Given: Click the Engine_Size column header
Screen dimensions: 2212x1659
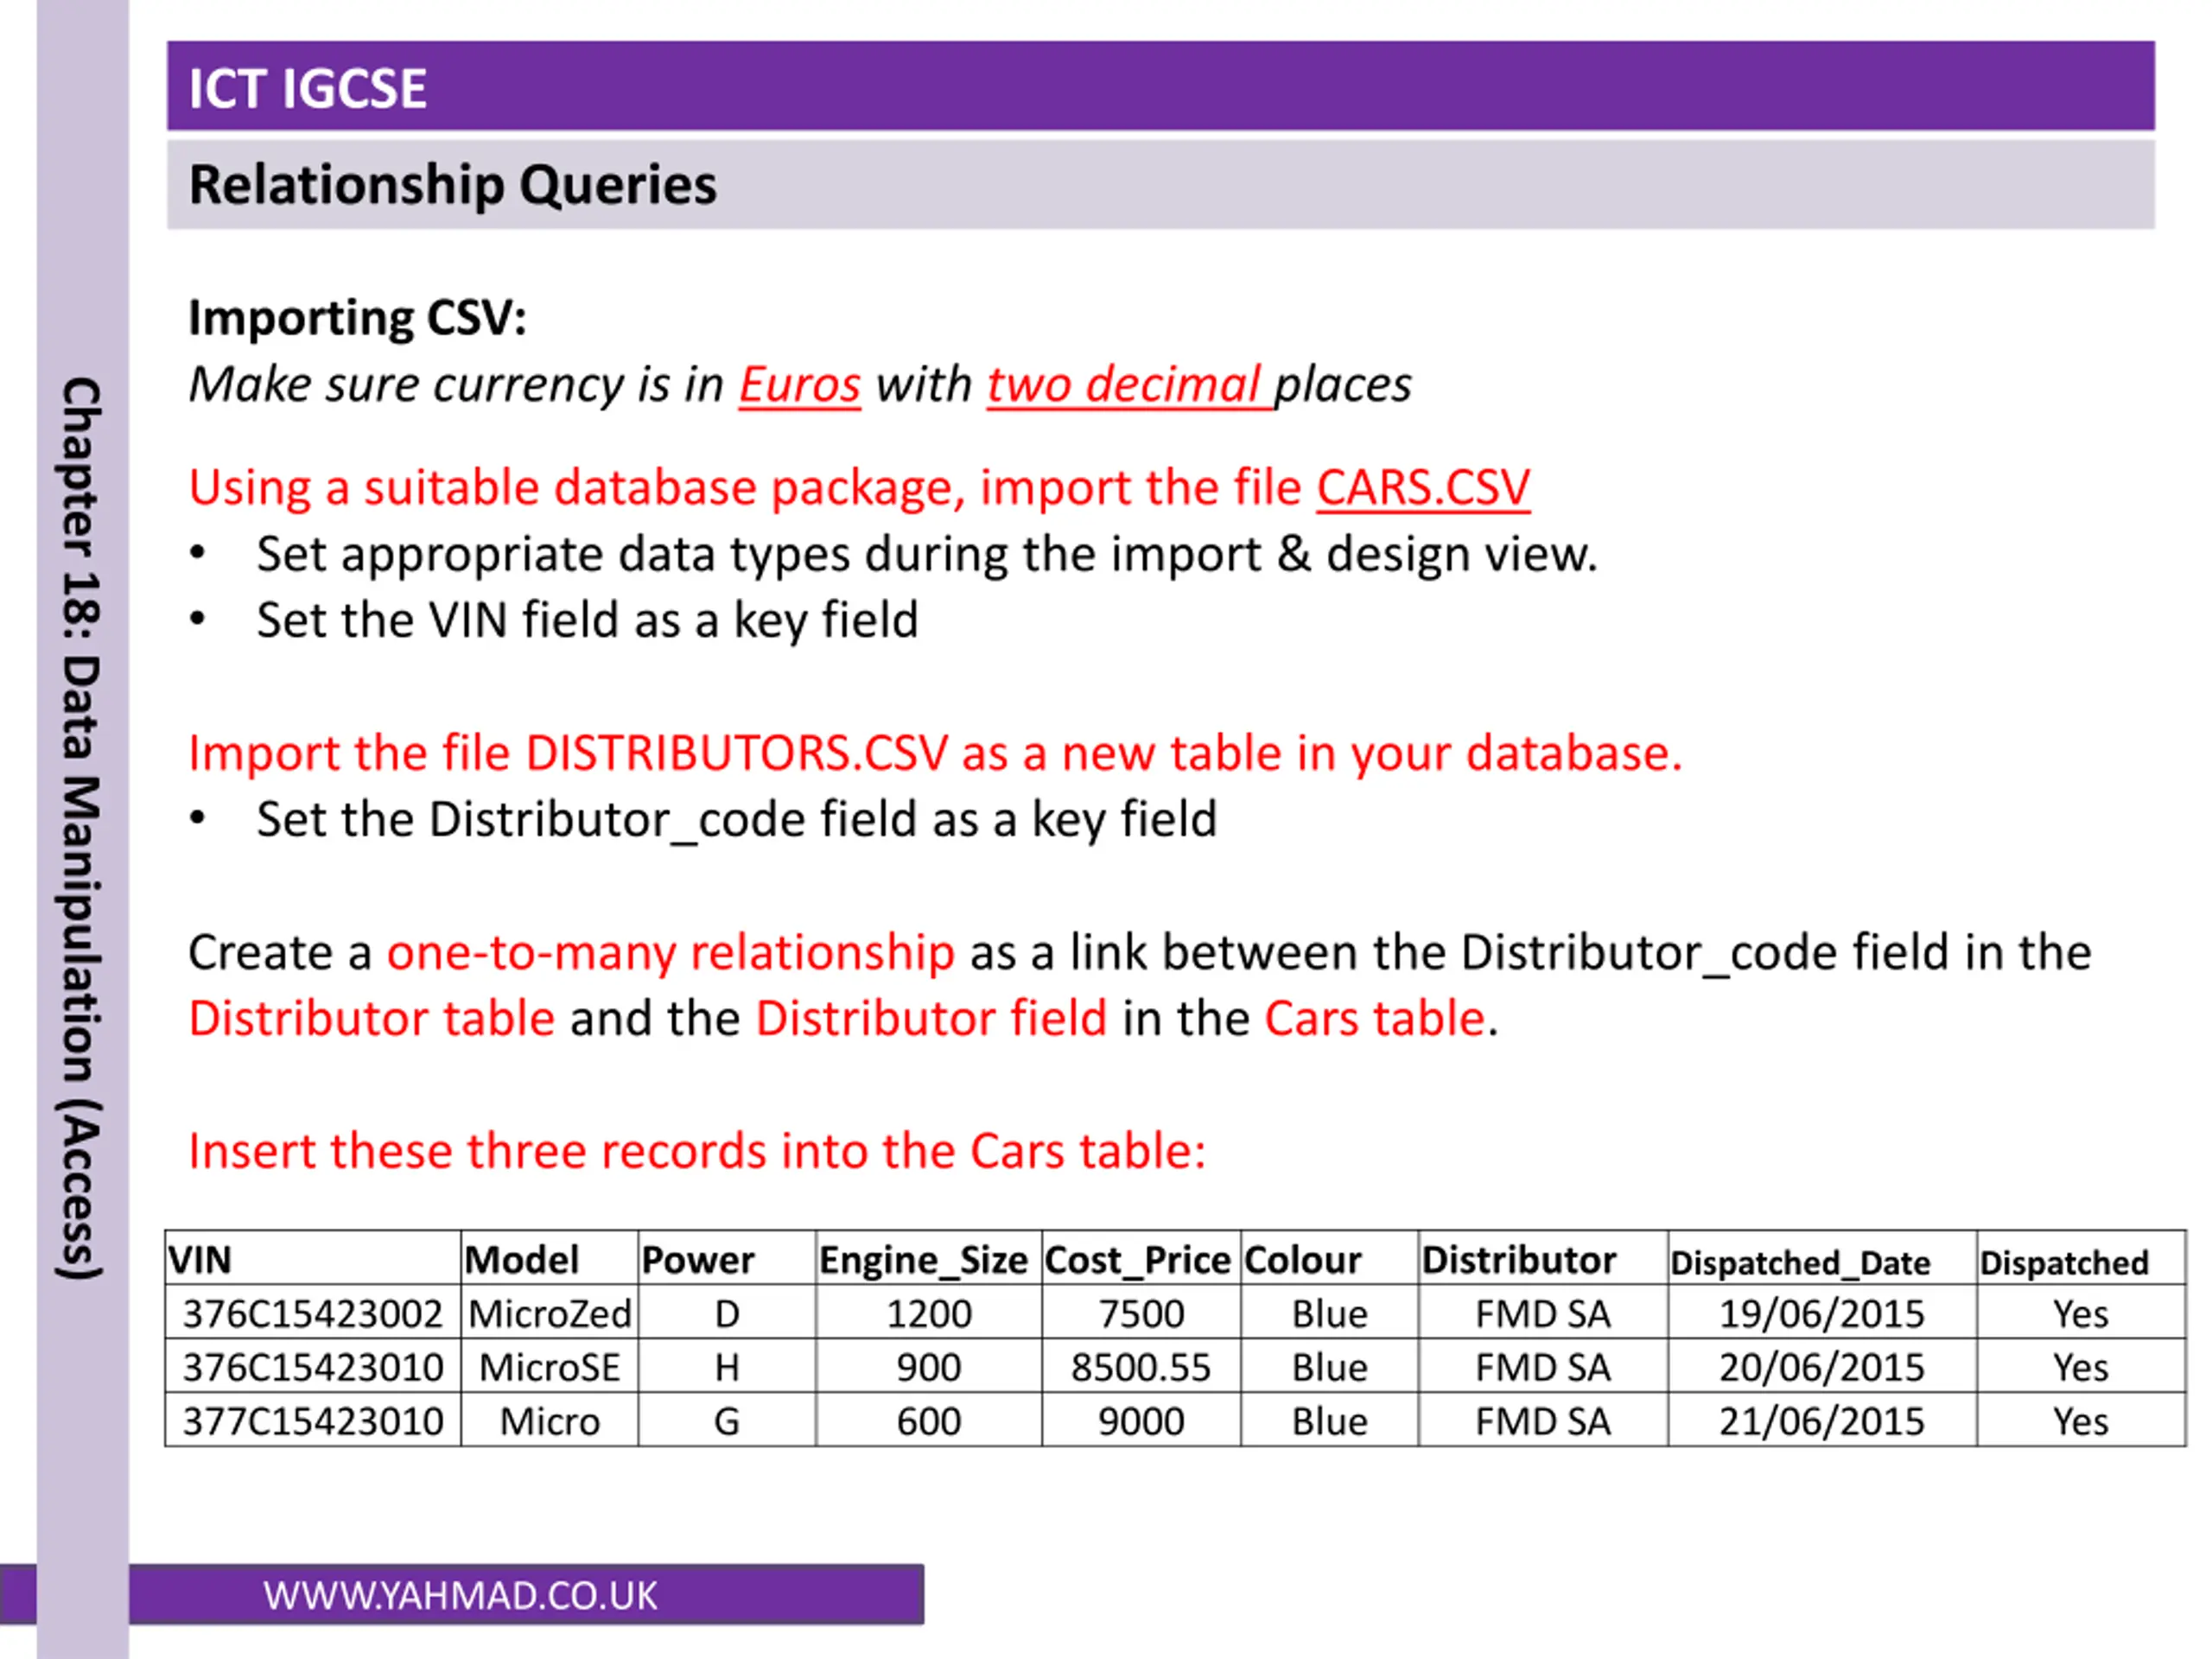Looking at the screenshot, I should pyautogui.click(x=928, y=1258).
